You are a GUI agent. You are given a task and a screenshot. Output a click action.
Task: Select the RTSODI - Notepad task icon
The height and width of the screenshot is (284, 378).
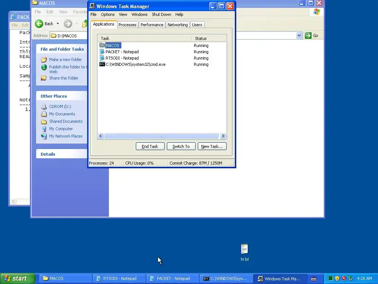(x=102, y=58)
